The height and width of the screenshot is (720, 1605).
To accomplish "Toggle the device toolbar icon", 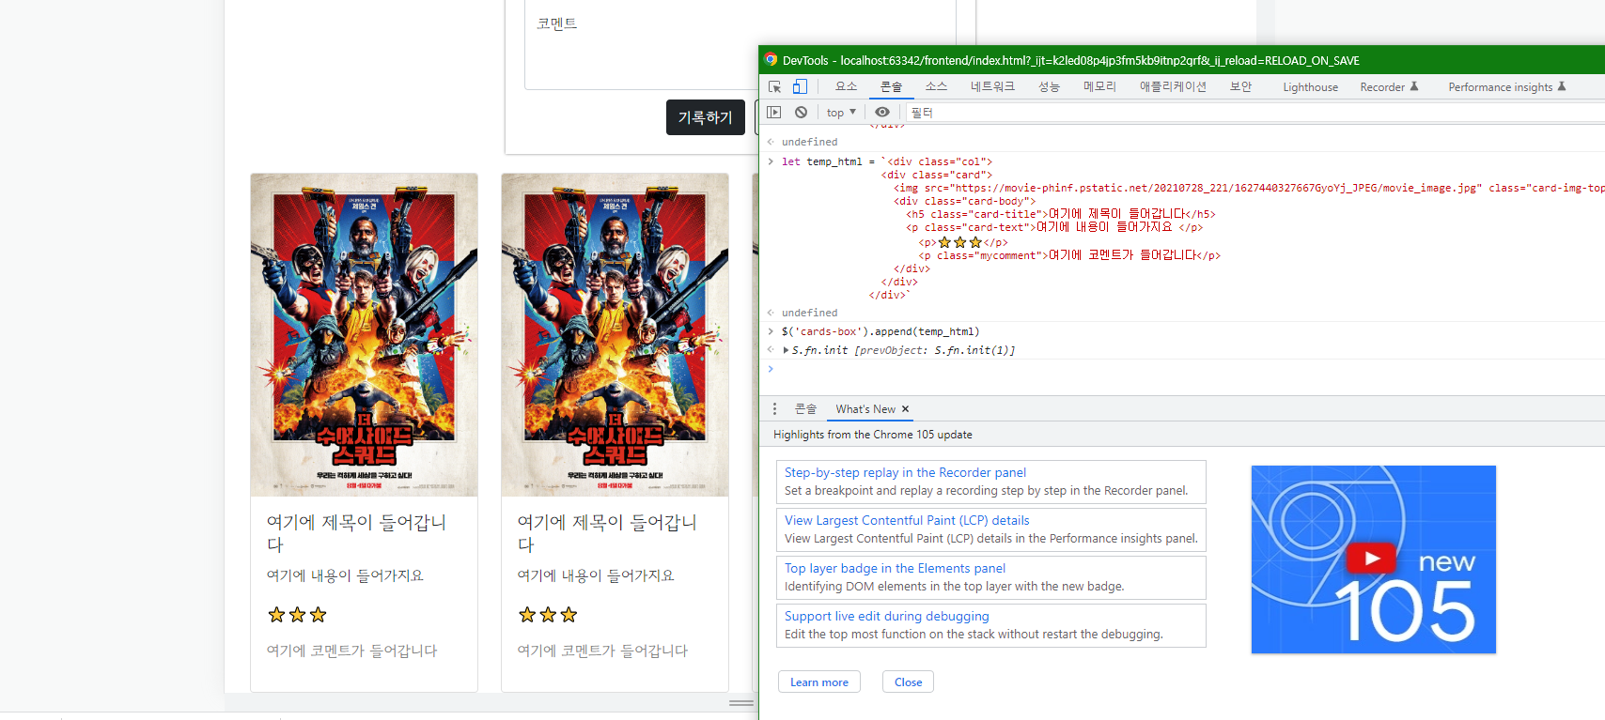I will pos(800,86).
